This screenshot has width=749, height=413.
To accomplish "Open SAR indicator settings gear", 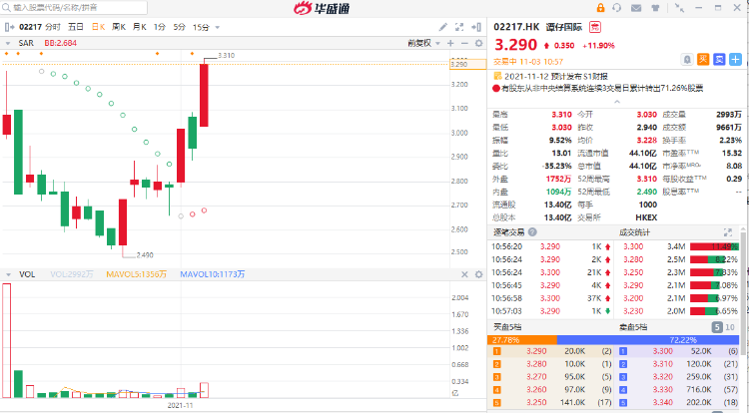I will 478,44.
